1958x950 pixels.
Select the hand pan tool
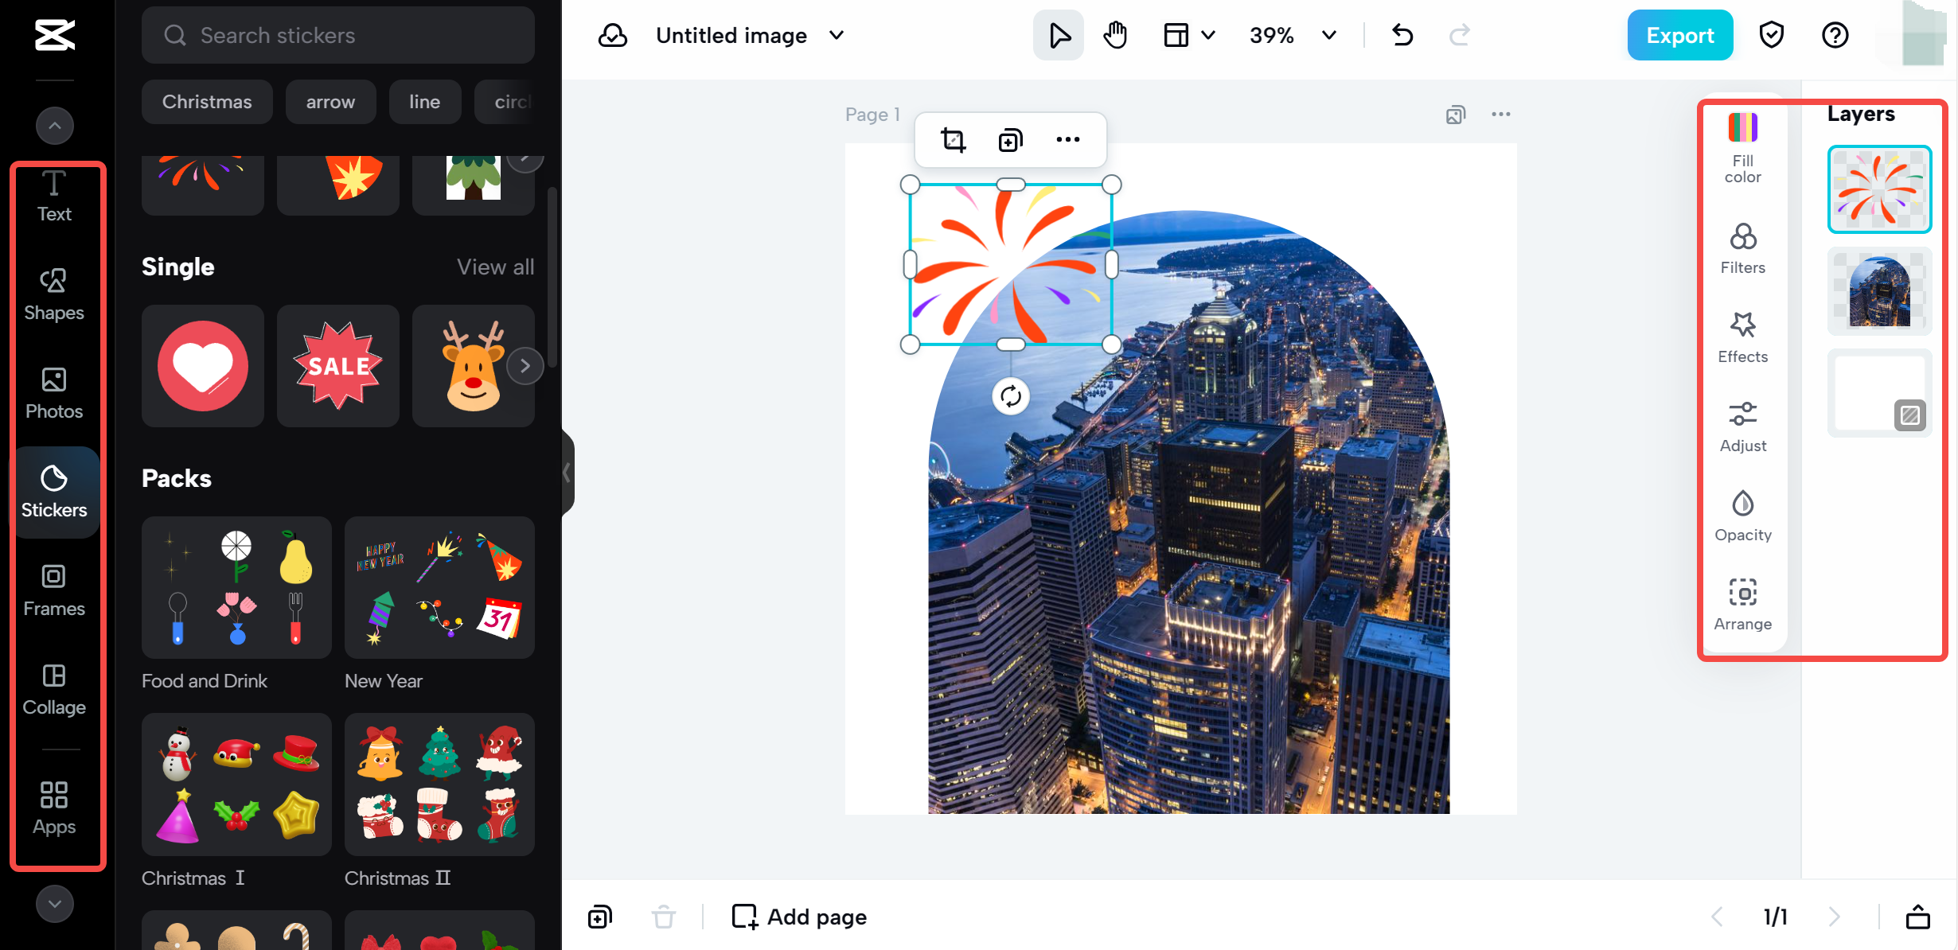pyautogui.click(x=1115, y=36)
